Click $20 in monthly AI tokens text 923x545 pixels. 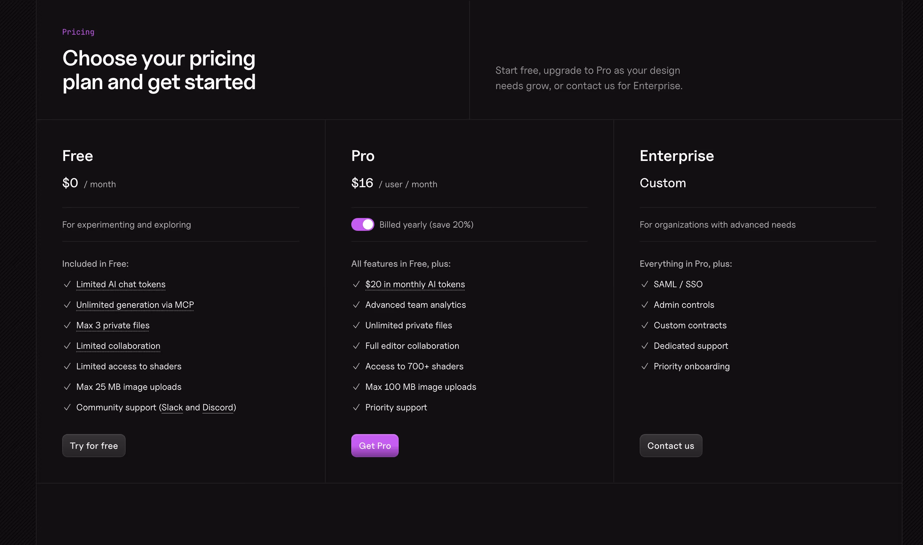coord(415,284)
